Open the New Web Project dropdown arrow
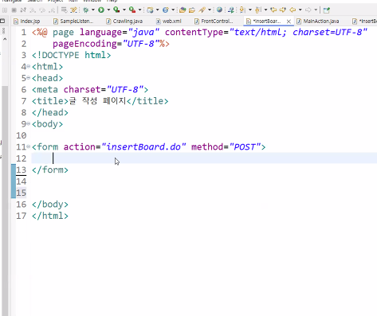The height and width of the screenshot is (316, 377). click(158, 10)
